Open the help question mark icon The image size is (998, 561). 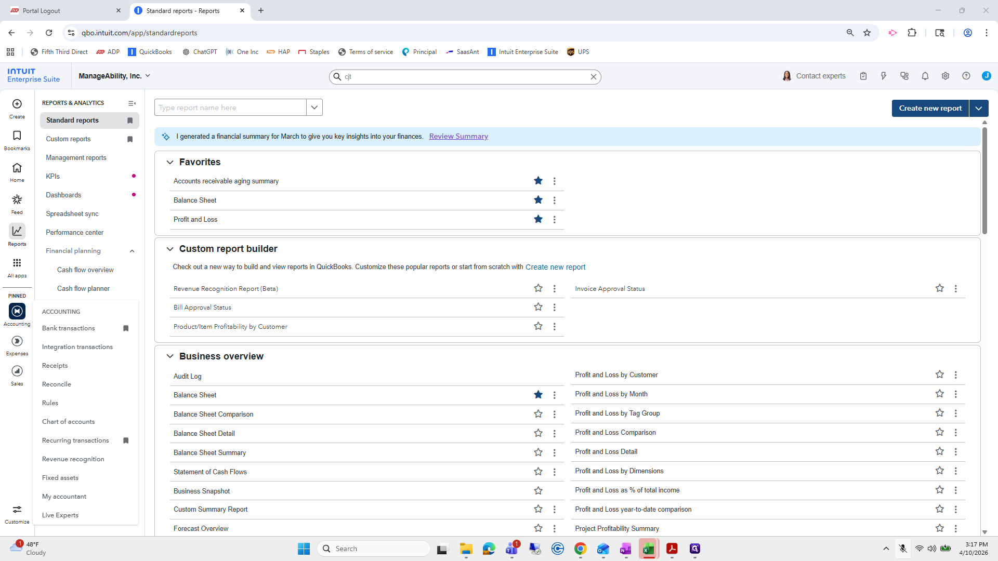point(966,76)
